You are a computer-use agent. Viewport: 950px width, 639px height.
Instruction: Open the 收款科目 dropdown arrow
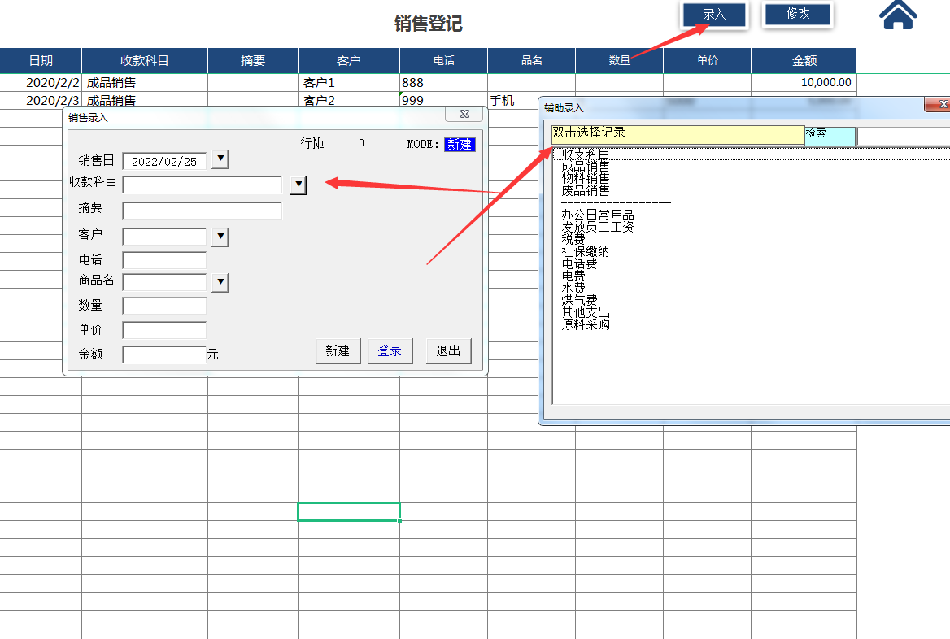(298, 185)
